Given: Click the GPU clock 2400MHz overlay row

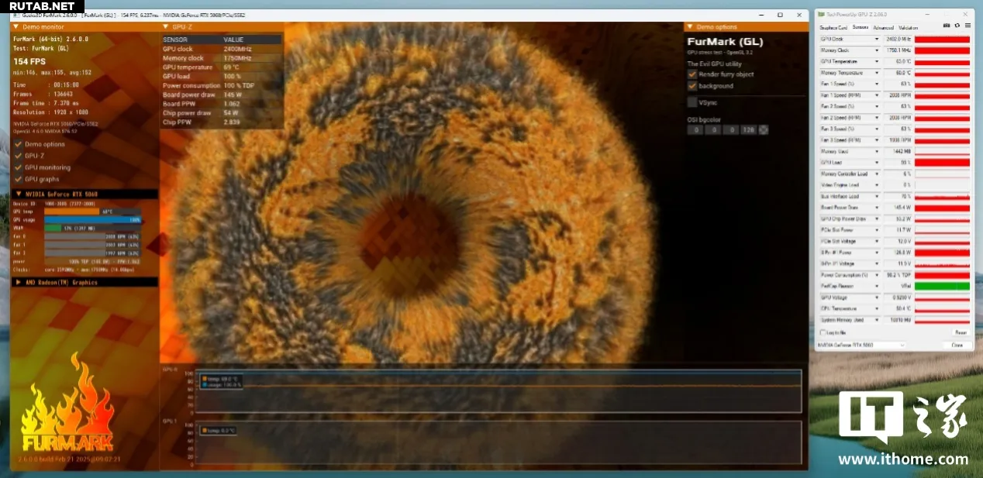Looking at the screenshot, I should point(221,49).
